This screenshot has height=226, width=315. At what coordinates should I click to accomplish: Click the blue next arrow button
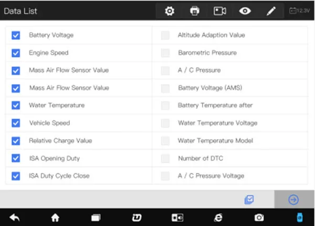click(293, 200)
